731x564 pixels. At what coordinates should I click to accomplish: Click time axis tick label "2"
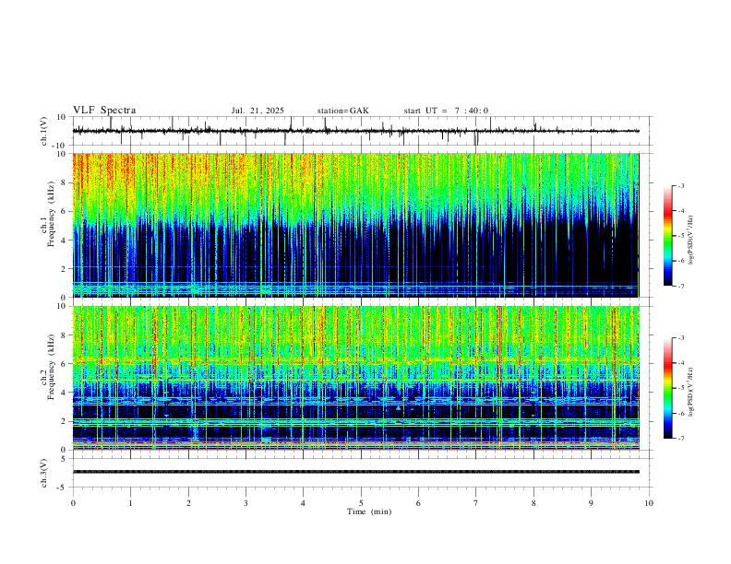(x=188, y=503)
